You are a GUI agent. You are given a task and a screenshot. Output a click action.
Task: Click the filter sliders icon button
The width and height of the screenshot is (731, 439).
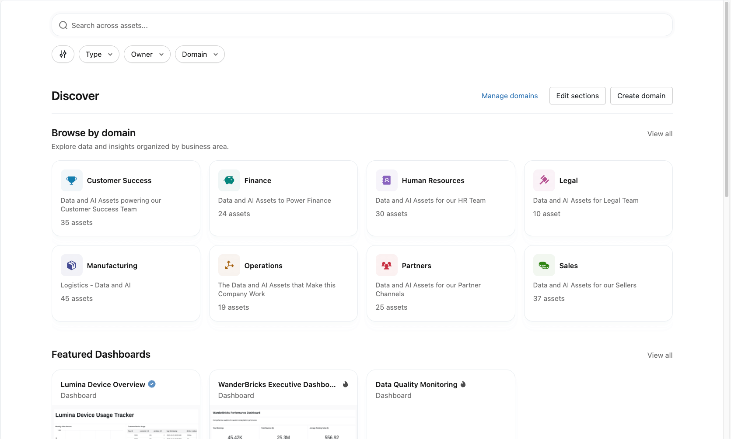pos(63,54)
